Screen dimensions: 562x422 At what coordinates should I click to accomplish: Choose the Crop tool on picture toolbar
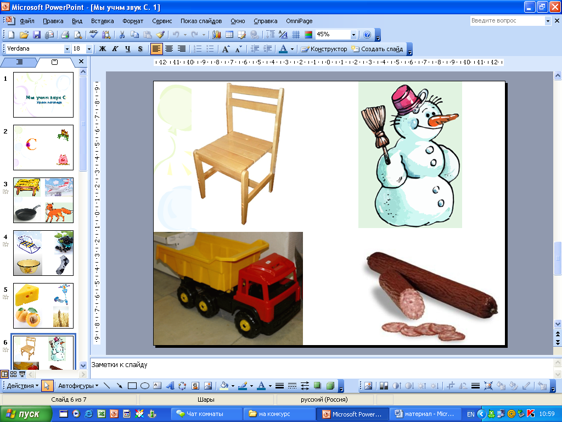451,386
